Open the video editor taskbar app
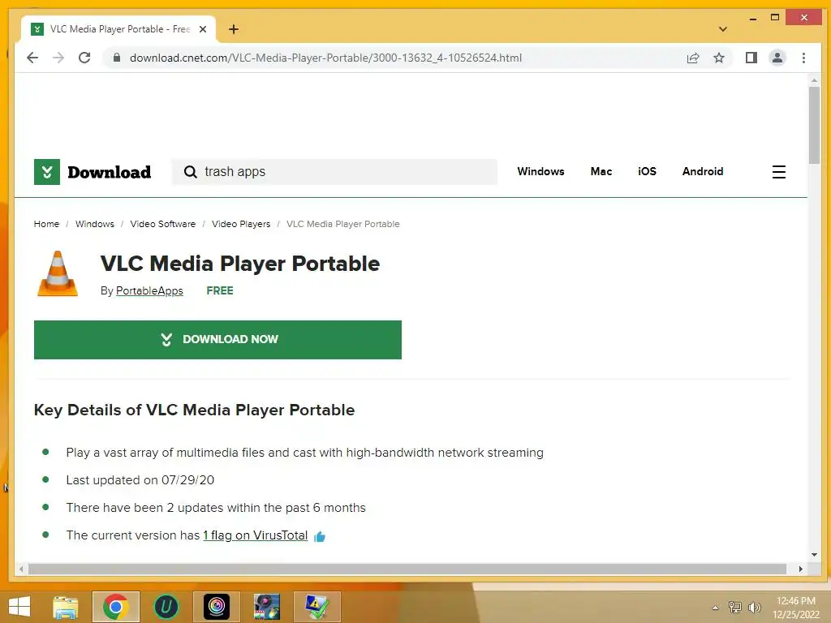Image resolution: width=831 pixels, height=623 pixels. [266, 607]
